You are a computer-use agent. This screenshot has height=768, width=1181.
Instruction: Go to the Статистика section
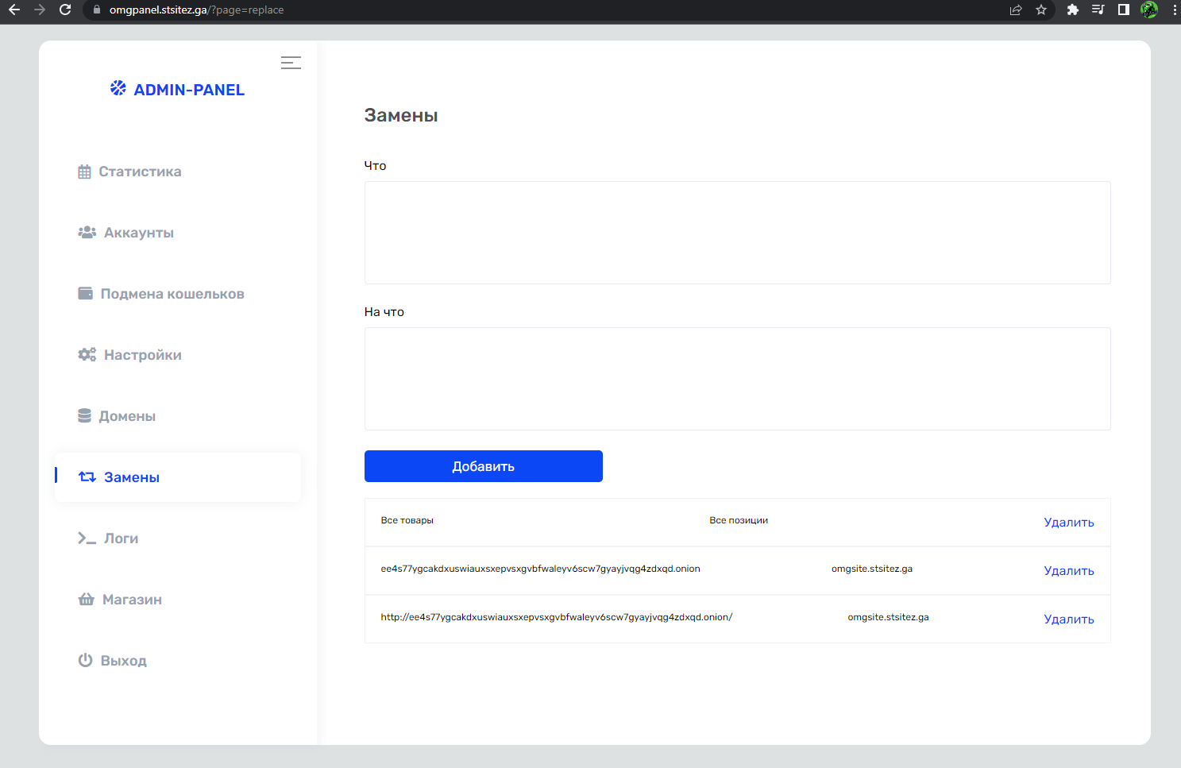(140, 172)
